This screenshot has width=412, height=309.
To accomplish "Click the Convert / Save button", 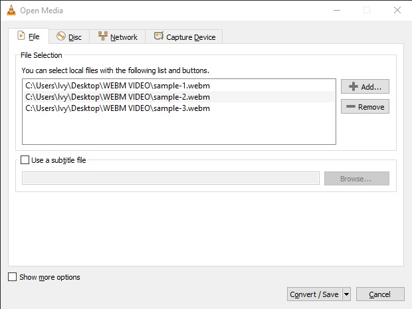I will pos(314,294).
